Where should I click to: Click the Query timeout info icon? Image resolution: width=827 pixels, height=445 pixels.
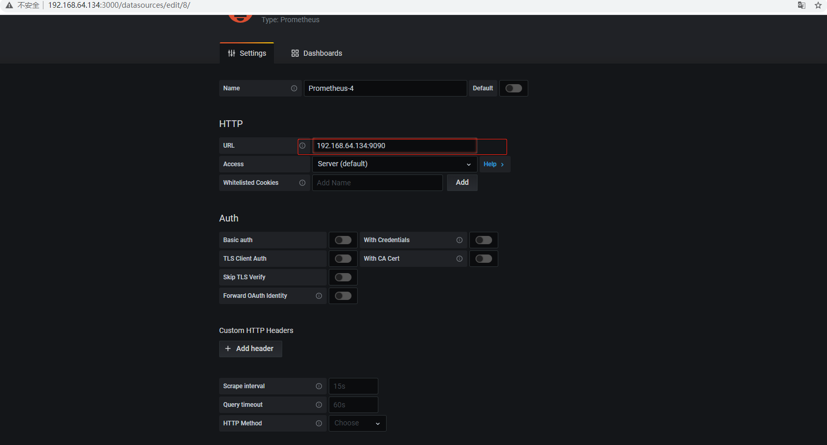click(x=319, y=405)
